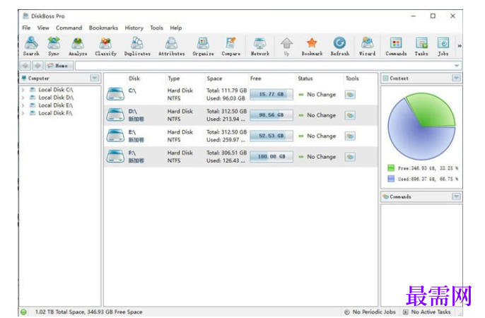Open the File menu

(x=26, y=28)
